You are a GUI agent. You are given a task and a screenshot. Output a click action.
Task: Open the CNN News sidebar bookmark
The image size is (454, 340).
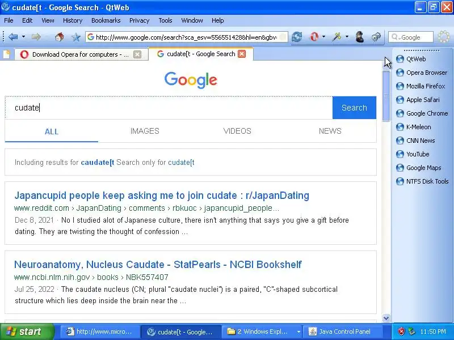coord(416,141)
